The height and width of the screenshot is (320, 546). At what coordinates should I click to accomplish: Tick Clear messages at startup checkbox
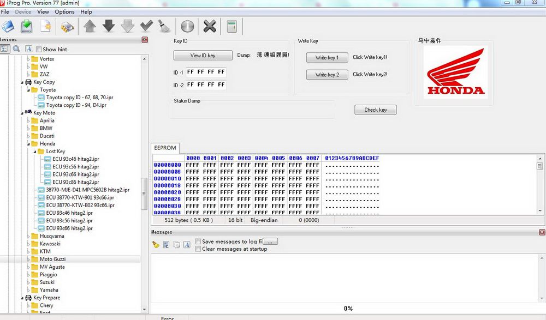[x=198, y=249]
